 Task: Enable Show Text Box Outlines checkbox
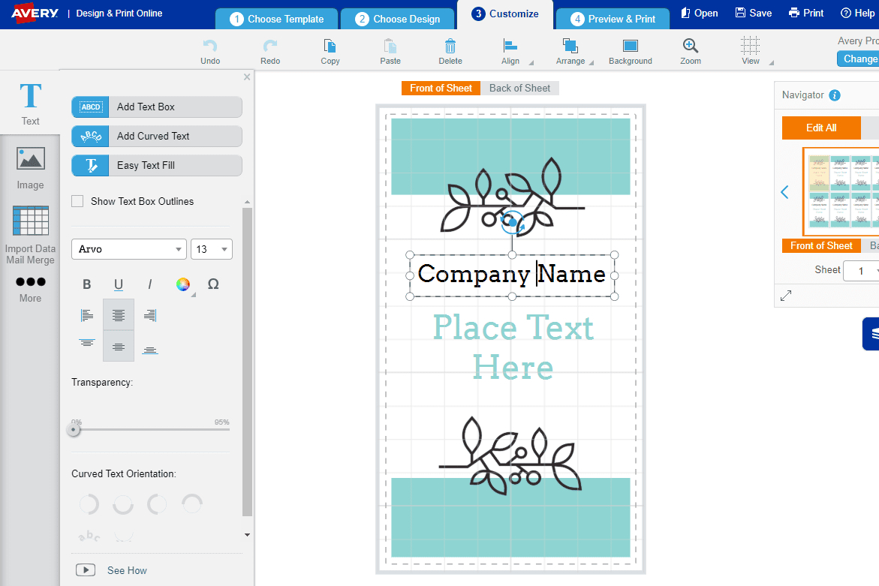click(77, 201)
